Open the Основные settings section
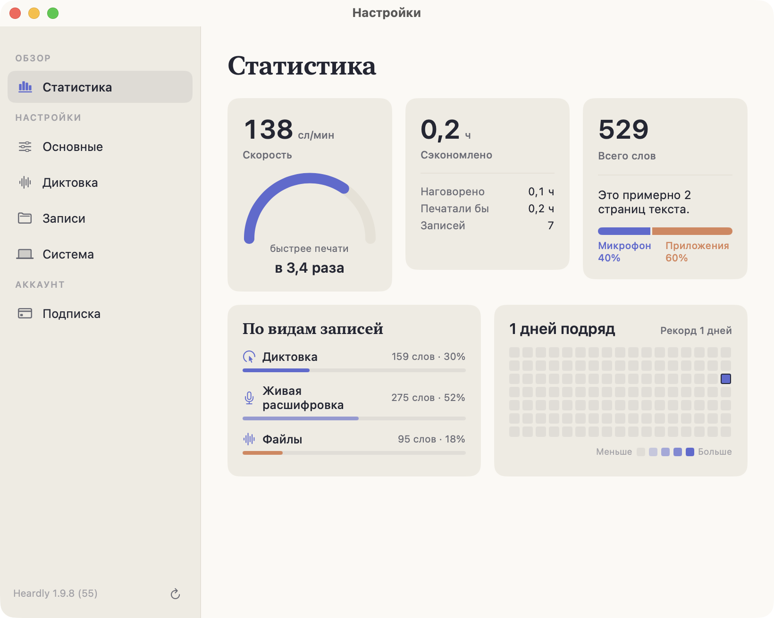Image resolution: width=774 pixels, height=618 pixels. pos(100,147)
